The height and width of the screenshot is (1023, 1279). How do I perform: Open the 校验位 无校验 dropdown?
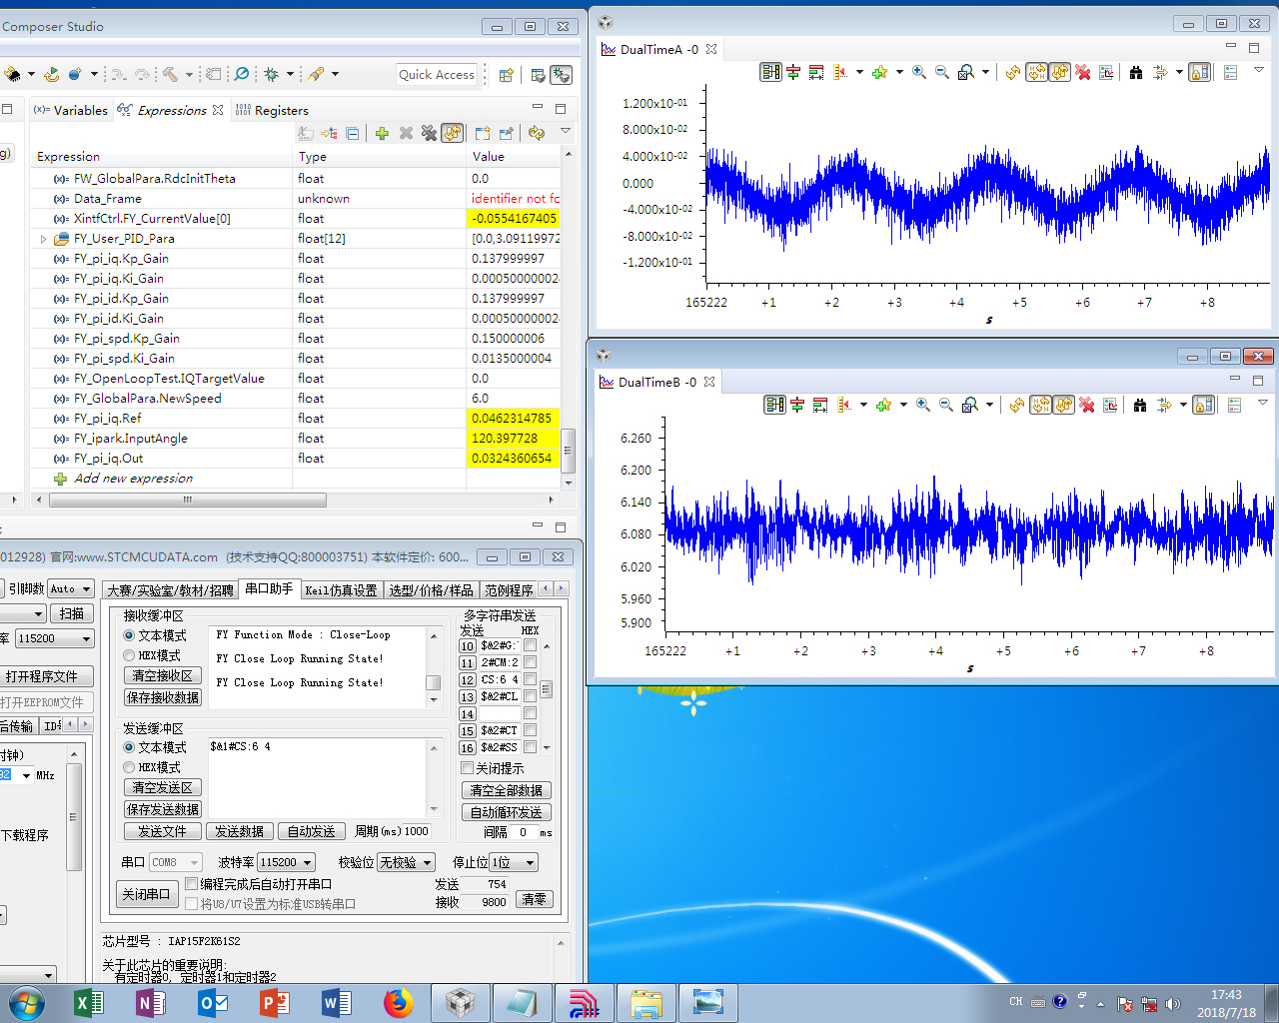[x=406, y=862]
